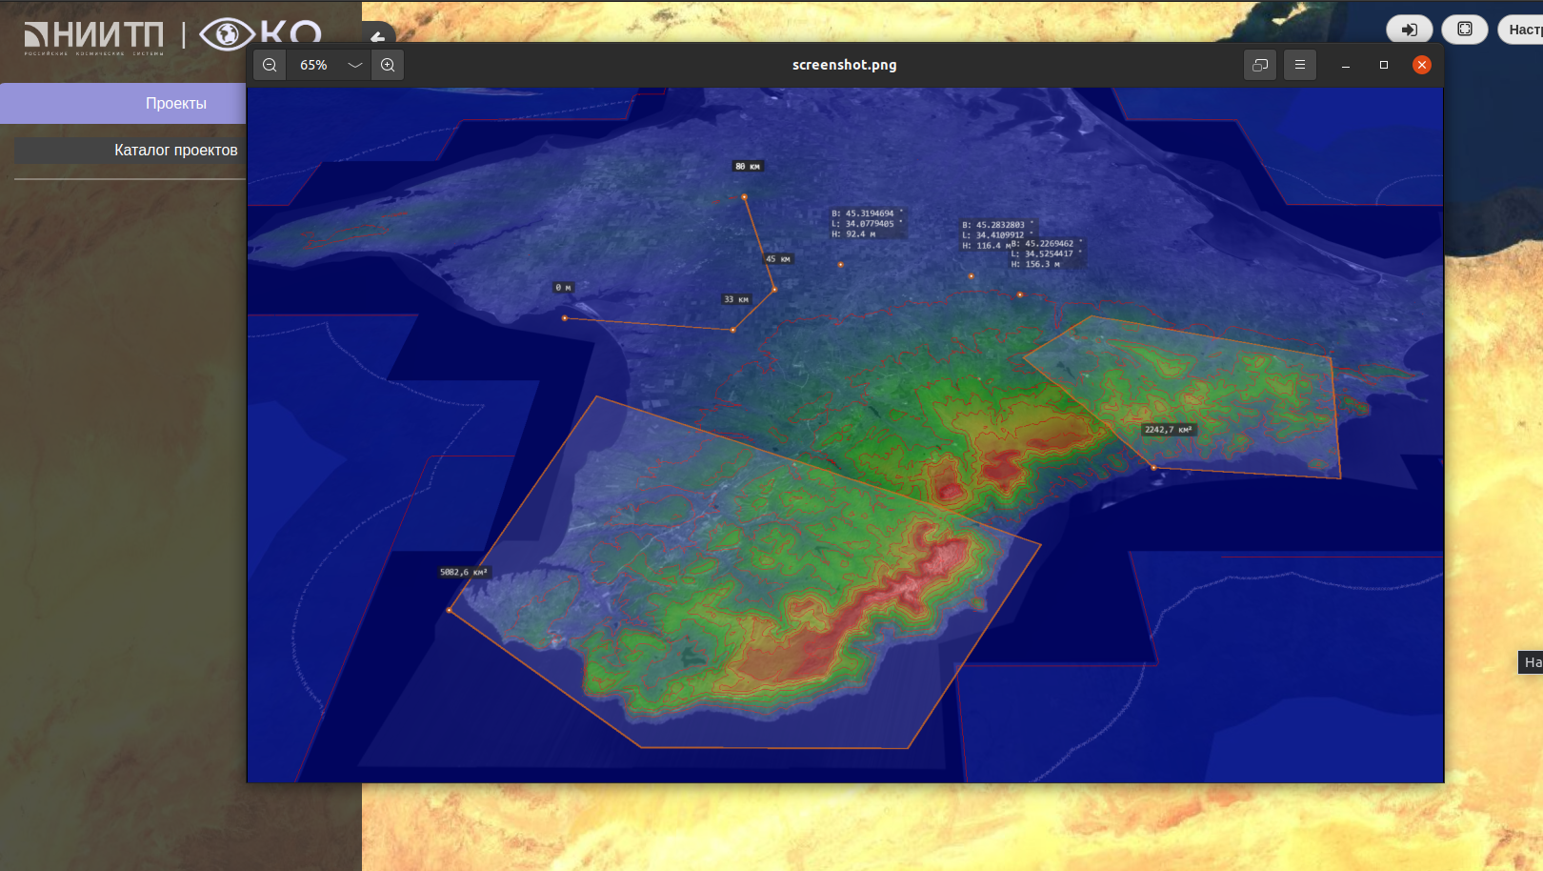This screenshot has width=1543, height=871.
Task: Click the zoom percentage field showing 65%
Action: 314,65
